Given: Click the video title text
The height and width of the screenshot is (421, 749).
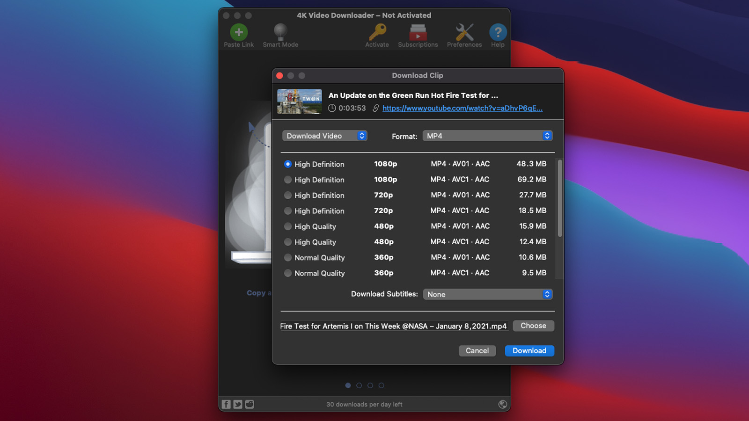Looking at the screenshot, I should click(x=413, y=95).
